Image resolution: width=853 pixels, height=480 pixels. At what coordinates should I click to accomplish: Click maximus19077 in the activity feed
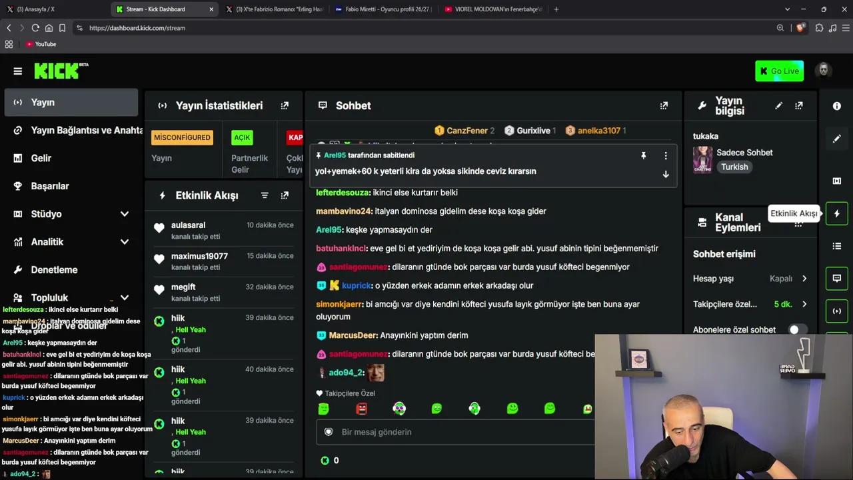point(199,256)
